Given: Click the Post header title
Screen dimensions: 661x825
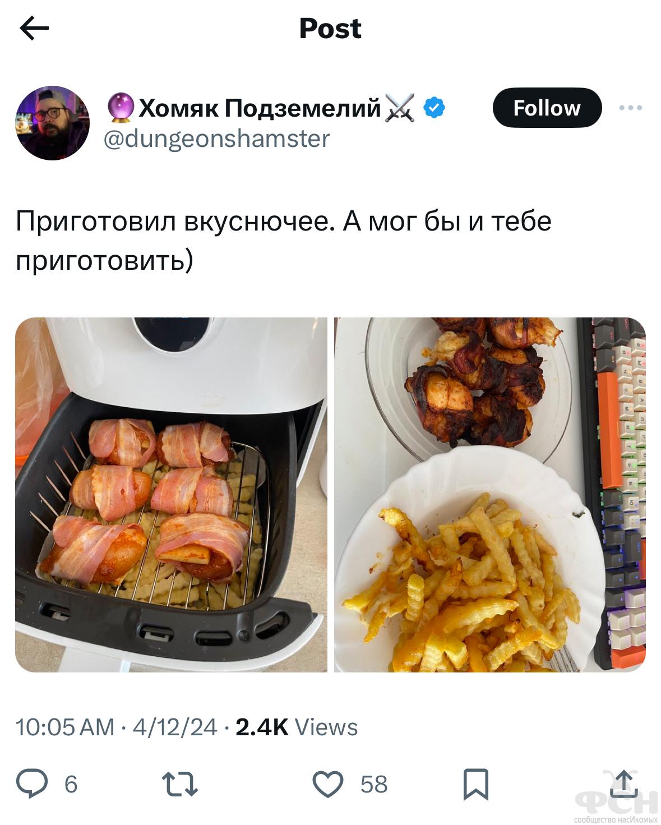Looking at the screenshot, I should pyautogui.click(x=330, y=28).
